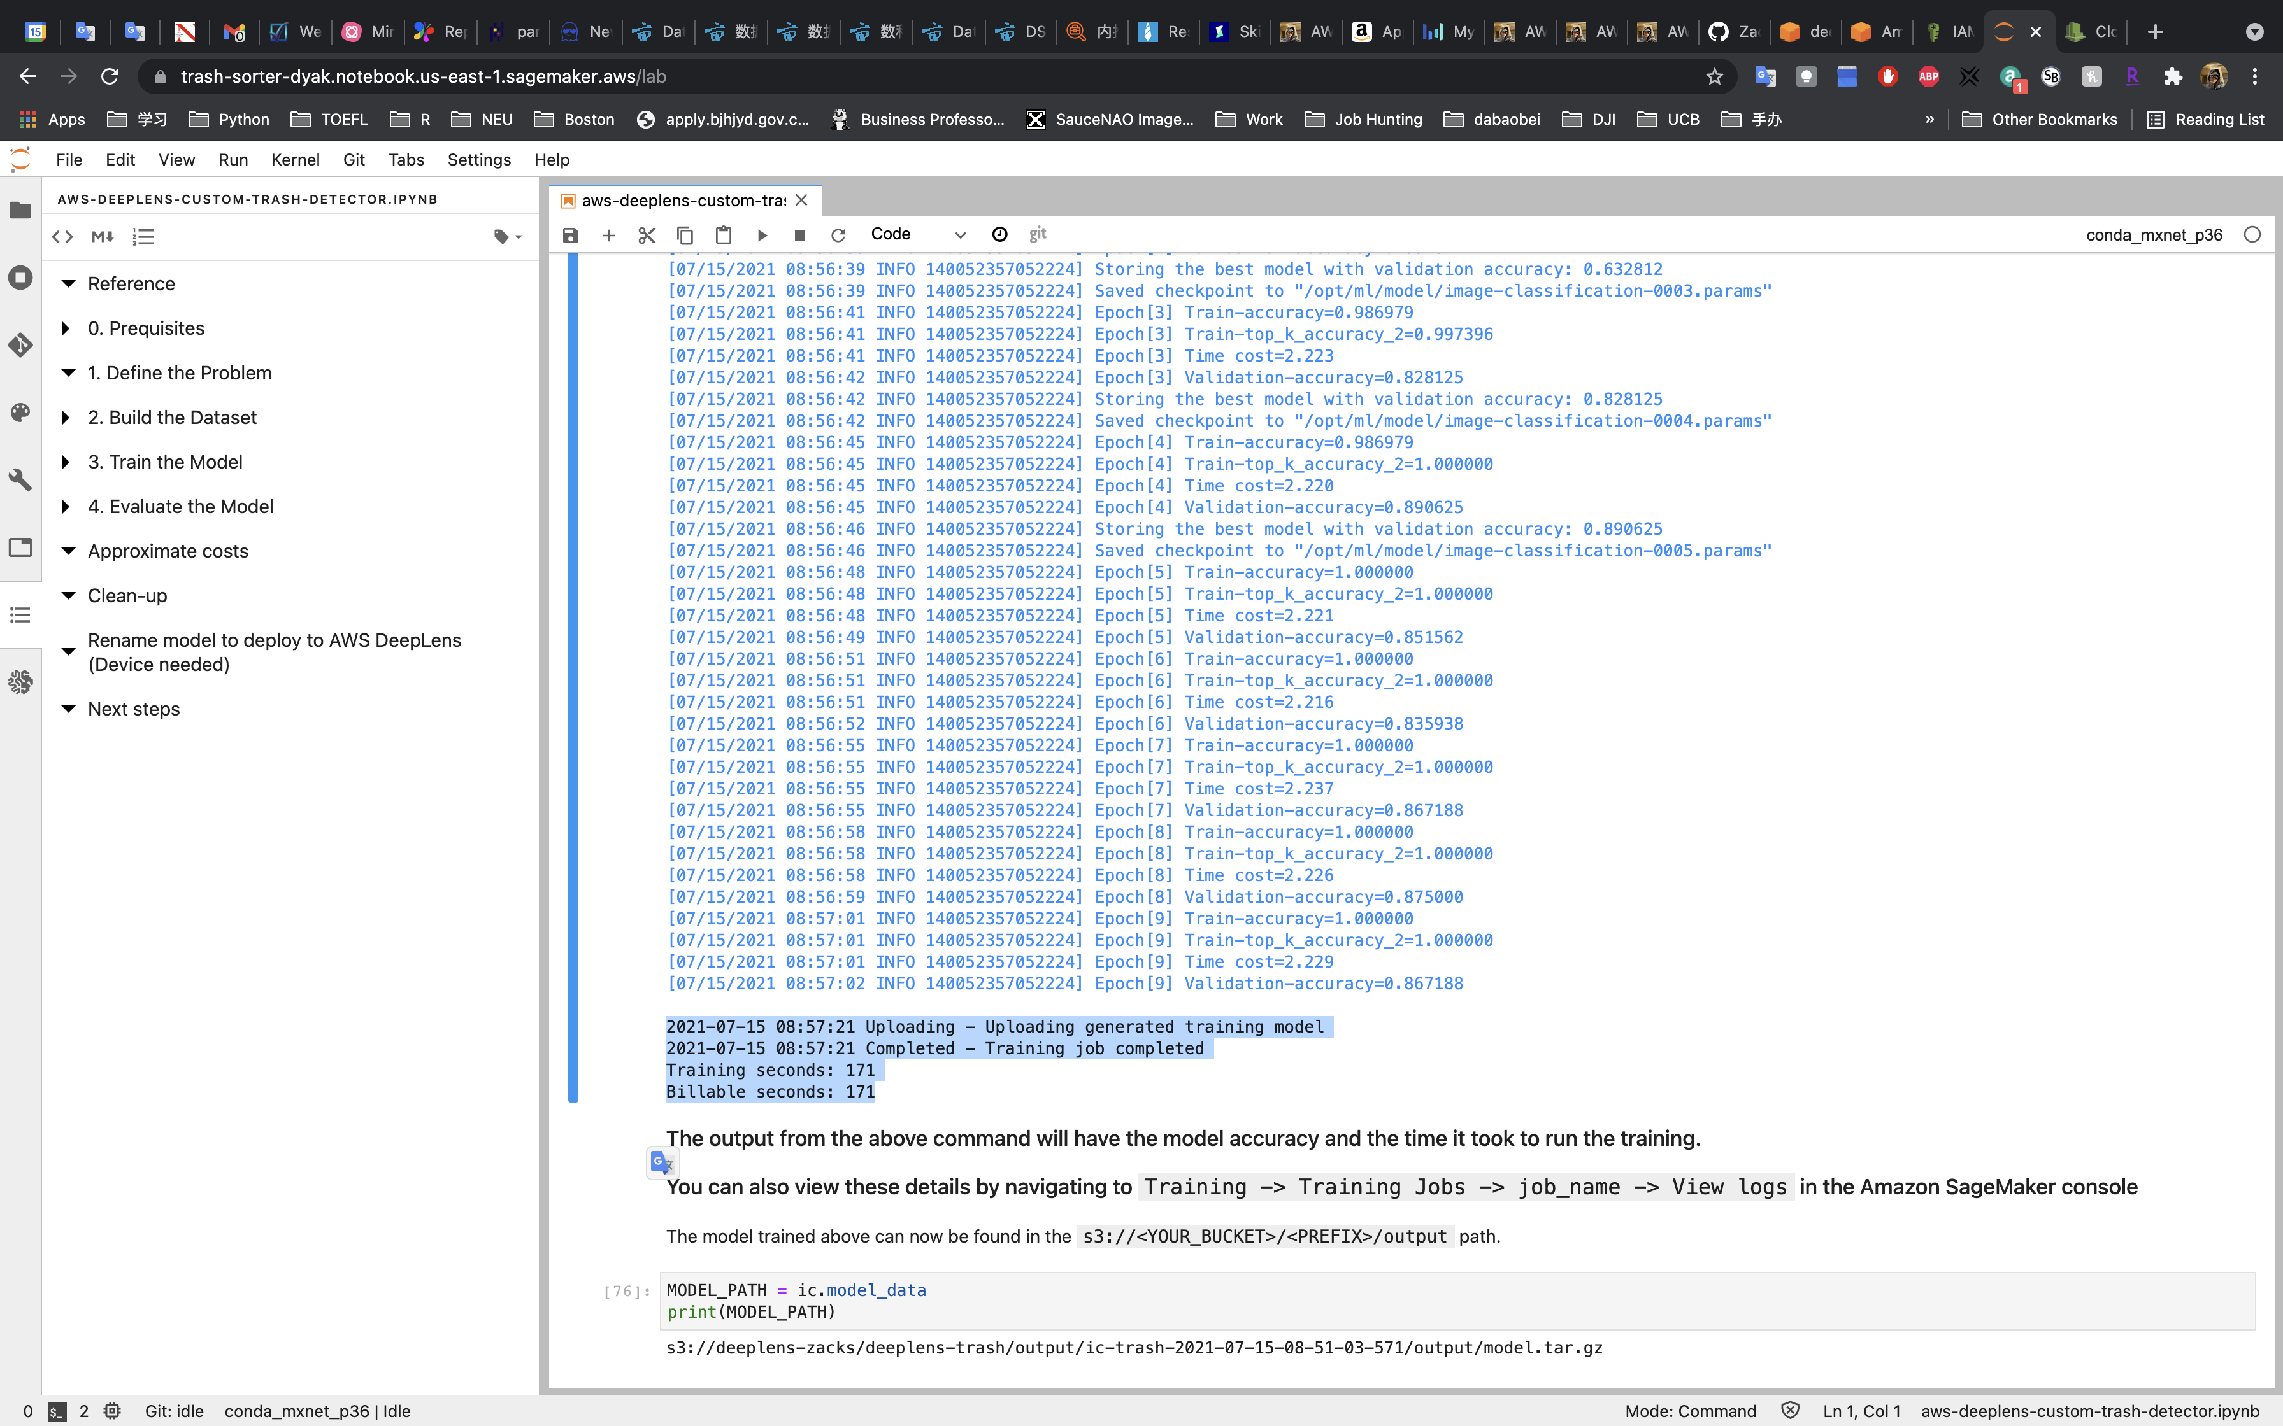The image size is (2283, 1426).
Task: Open the cell type Code dropdown
Action: (917, 235)
